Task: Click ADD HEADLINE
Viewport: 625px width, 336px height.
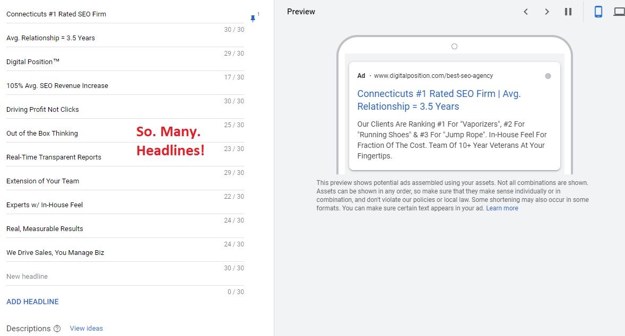Action: (x=33, y=302)
